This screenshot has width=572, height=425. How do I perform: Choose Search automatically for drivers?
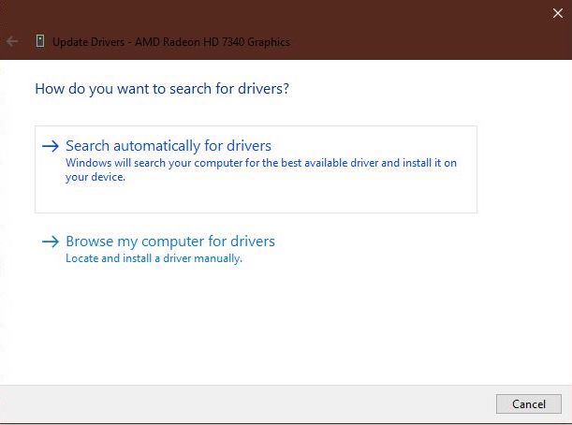(x=169, y=146)
